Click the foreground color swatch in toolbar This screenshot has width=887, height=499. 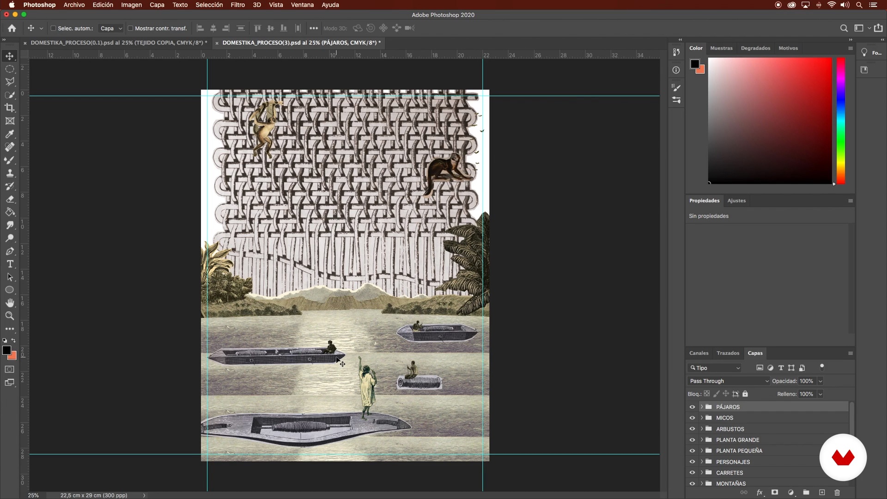pyautogui.click(x=6, y=350)
